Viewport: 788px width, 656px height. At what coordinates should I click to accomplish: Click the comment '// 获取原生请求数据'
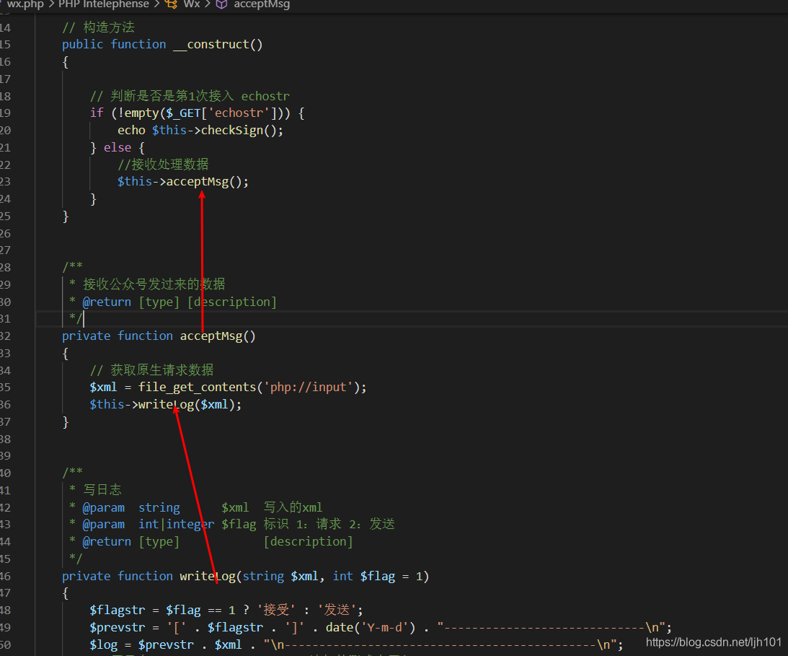[151, 370]
